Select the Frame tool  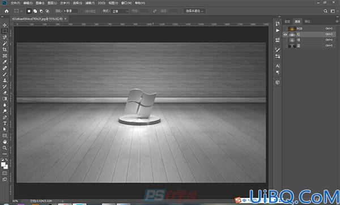click(x=5, y=55)
